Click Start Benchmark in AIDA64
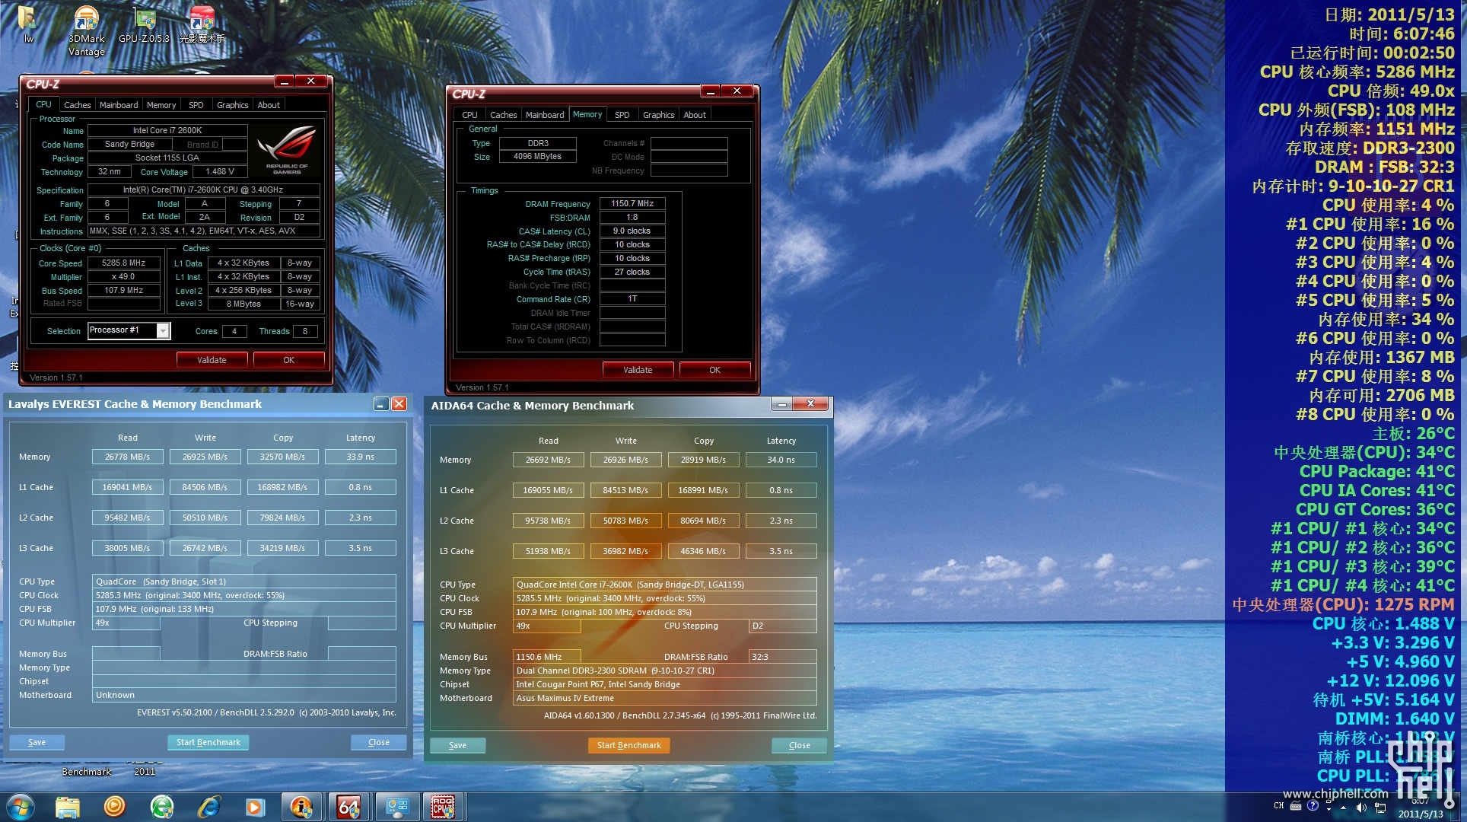 coord(627,744)
